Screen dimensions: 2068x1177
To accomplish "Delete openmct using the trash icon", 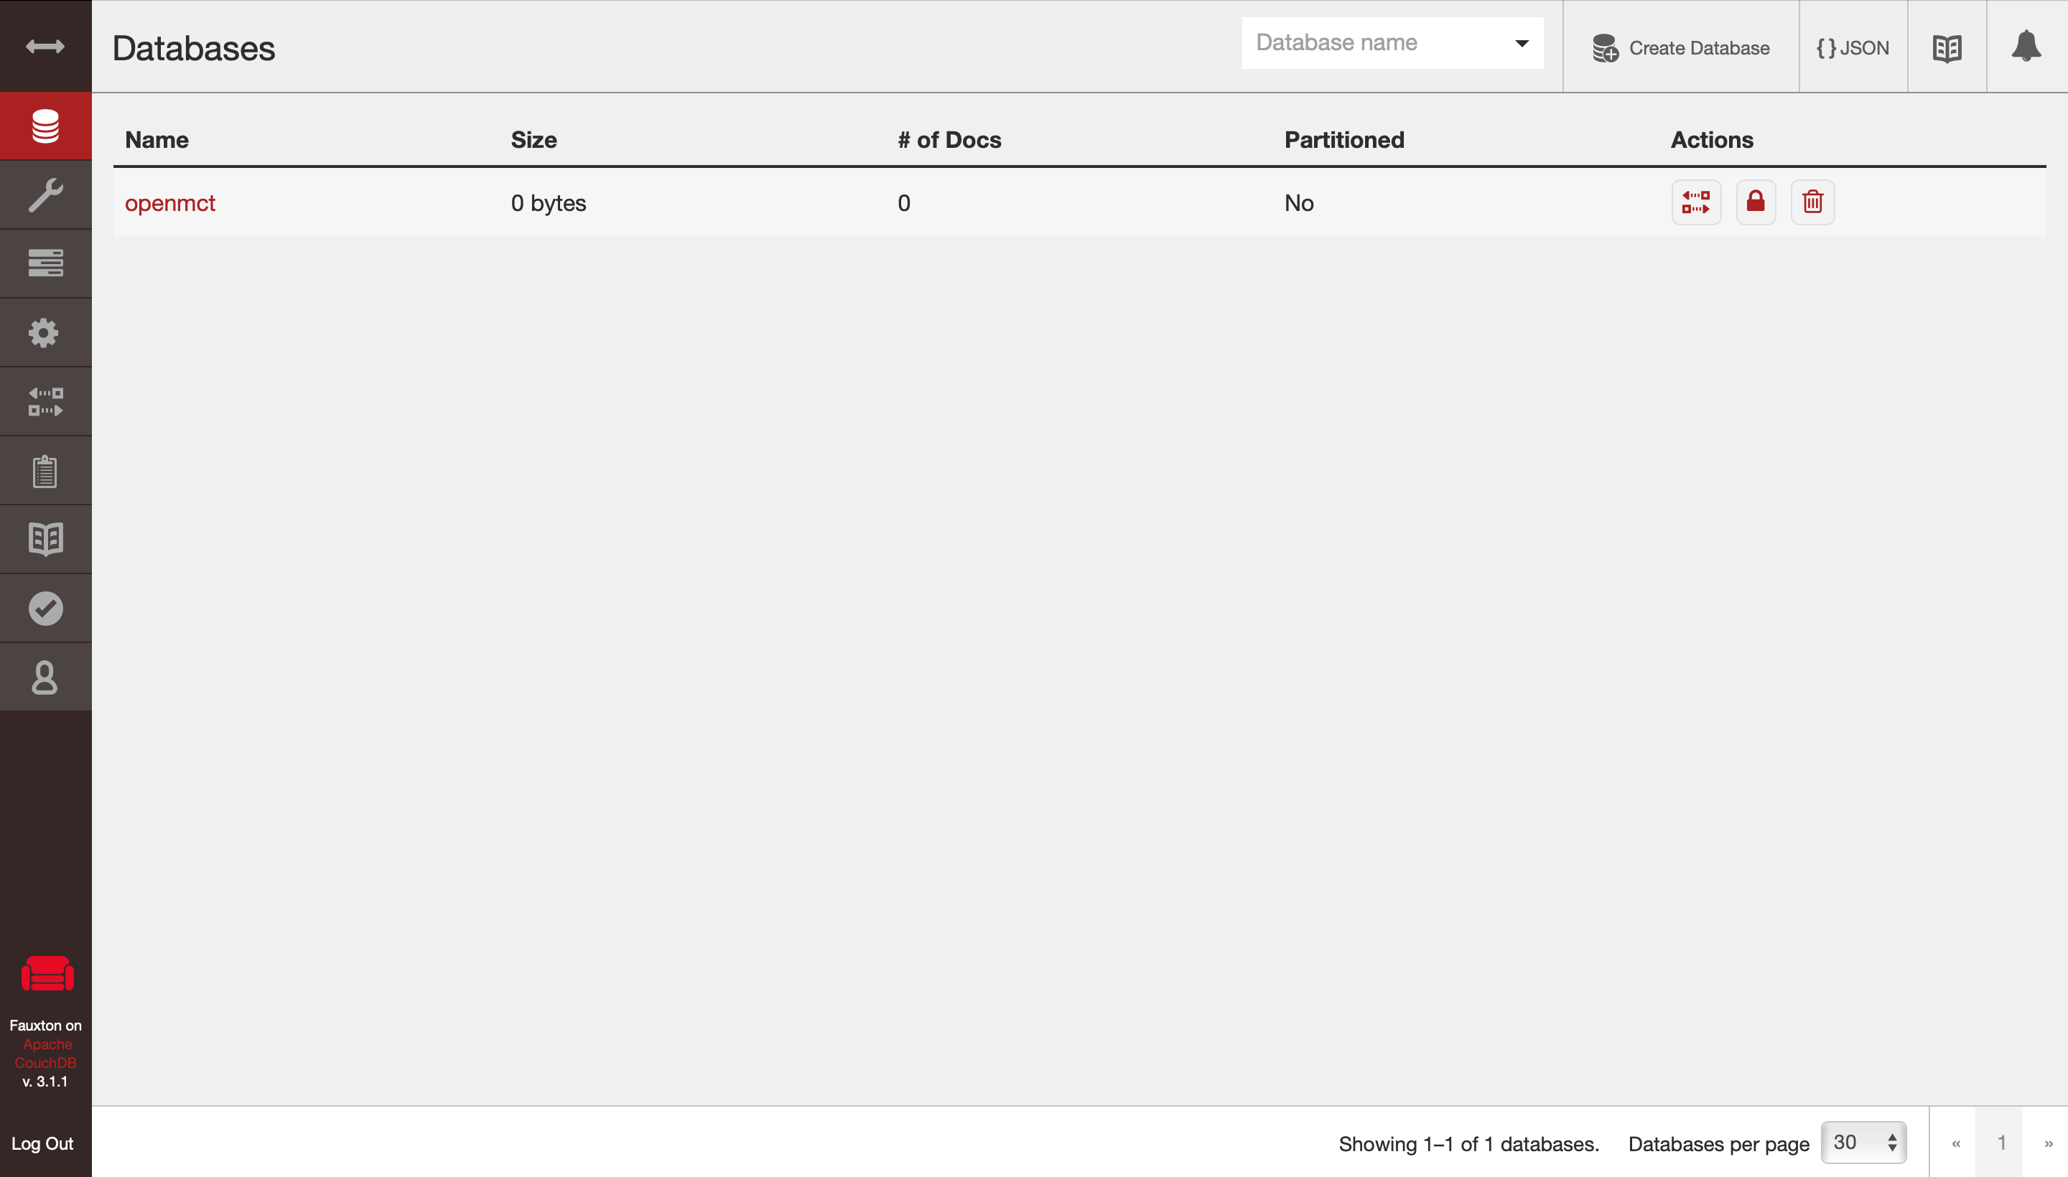I will (x=1812, y=202).
